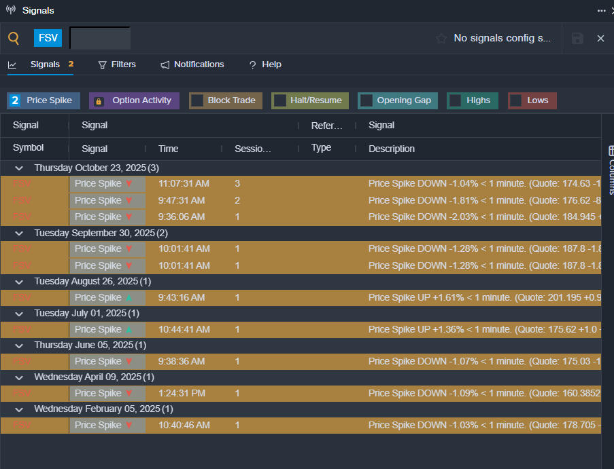Screen dimensions: 614x469
Task: Click the lock icon on Option Activity
Action: 99,100
